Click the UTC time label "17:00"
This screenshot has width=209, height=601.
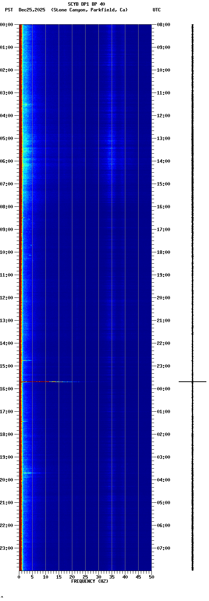[164, 230]
